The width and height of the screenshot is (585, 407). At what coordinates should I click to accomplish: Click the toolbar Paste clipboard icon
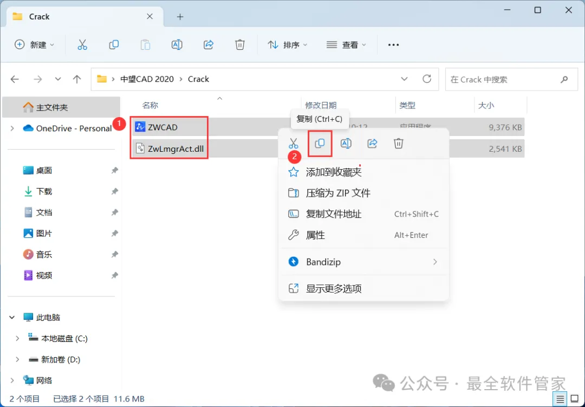click(145, 45)
